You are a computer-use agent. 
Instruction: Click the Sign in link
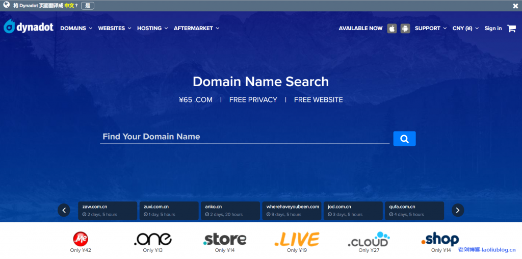pos(493,29)
